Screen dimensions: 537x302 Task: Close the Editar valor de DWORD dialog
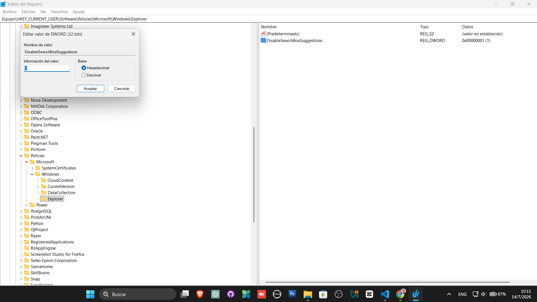pyautogui.click(x=133, y=34)
